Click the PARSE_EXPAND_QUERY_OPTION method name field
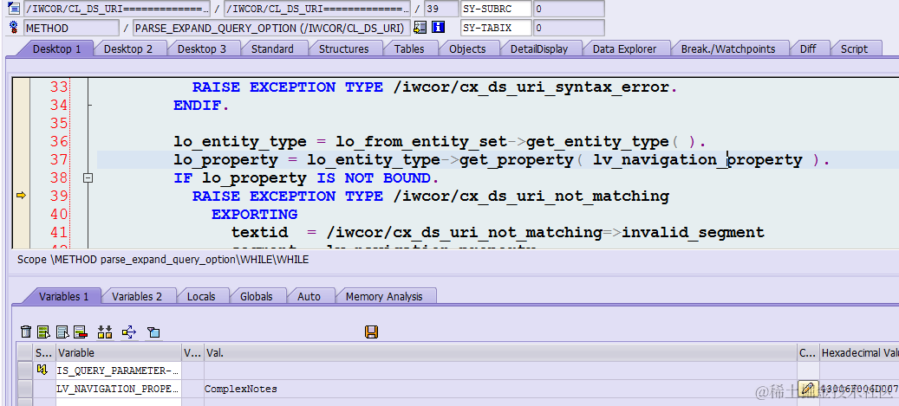 pos(271,28)
